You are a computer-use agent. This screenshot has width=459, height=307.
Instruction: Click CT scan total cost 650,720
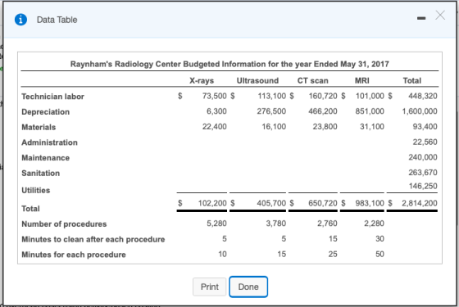coord(323,203)
